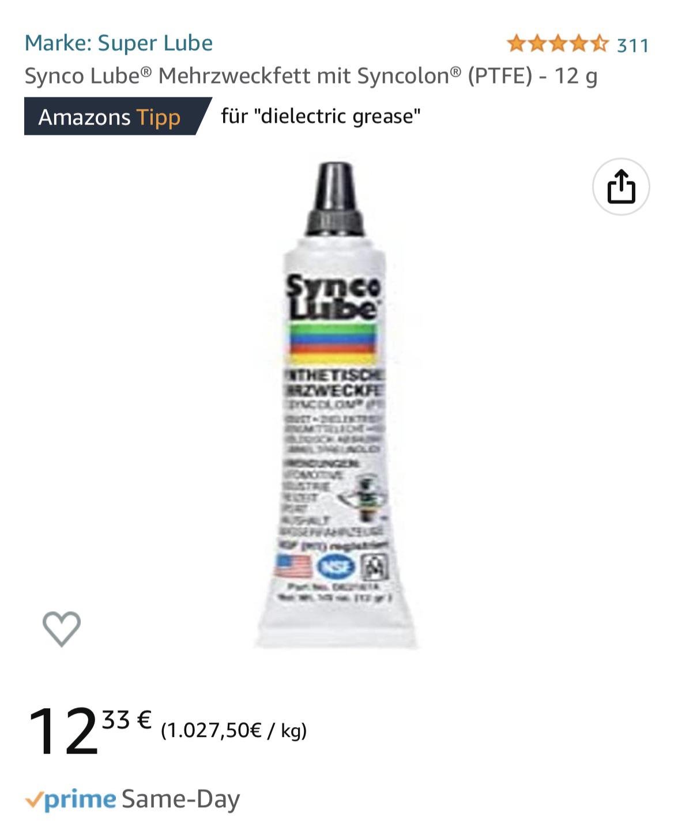Tap the 12,33 € price

coord(89,731)
